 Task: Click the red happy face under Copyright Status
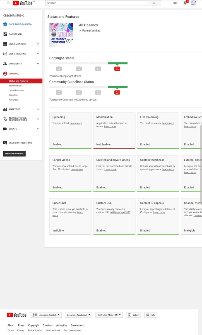click(117, 68)
